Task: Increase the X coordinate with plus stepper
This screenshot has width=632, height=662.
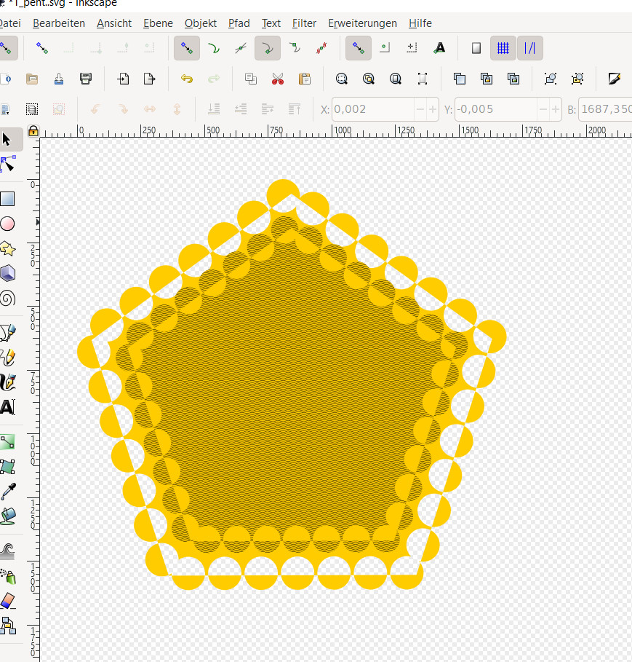Action: point(433,109)
